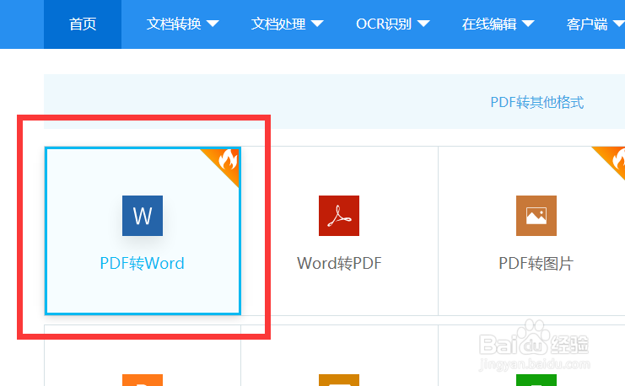Click the PDF转Word label
Screen dimensions: 625x386
[x=142, y=263]
